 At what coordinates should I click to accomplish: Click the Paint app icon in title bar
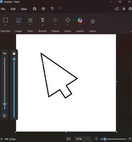pyautogui.click(x=1, y=2)
